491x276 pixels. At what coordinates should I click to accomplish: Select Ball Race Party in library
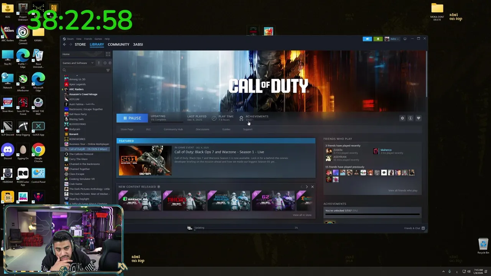(78, 114)
